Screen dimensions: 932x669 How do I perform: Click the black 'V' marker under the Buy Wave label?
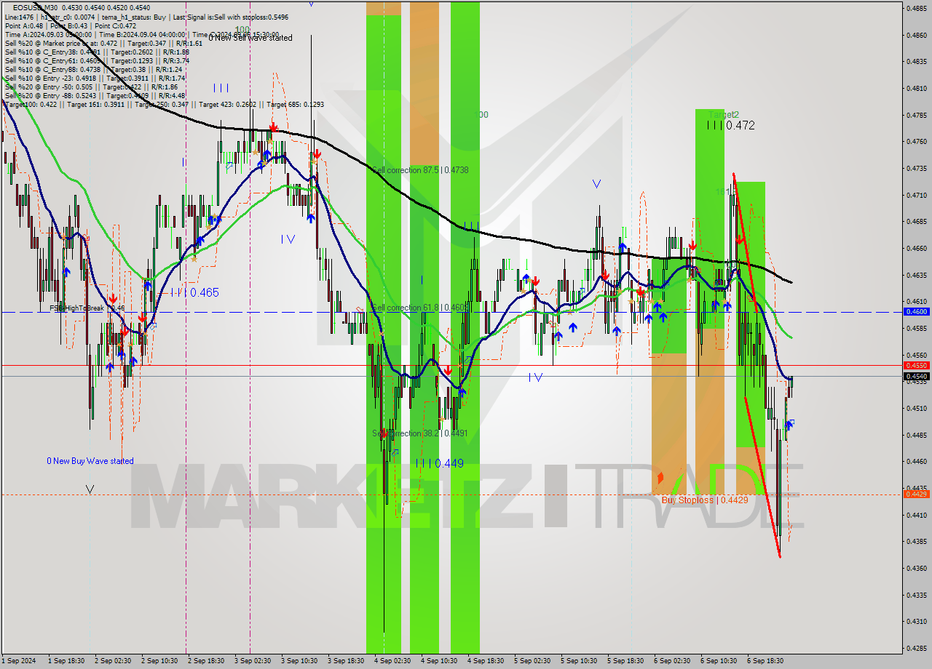click(x=90, y=489)
